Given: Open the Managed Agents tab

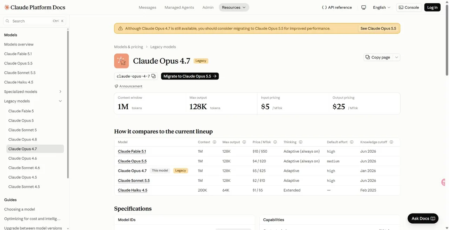Looking at the screenshot, I should (179, 7).
